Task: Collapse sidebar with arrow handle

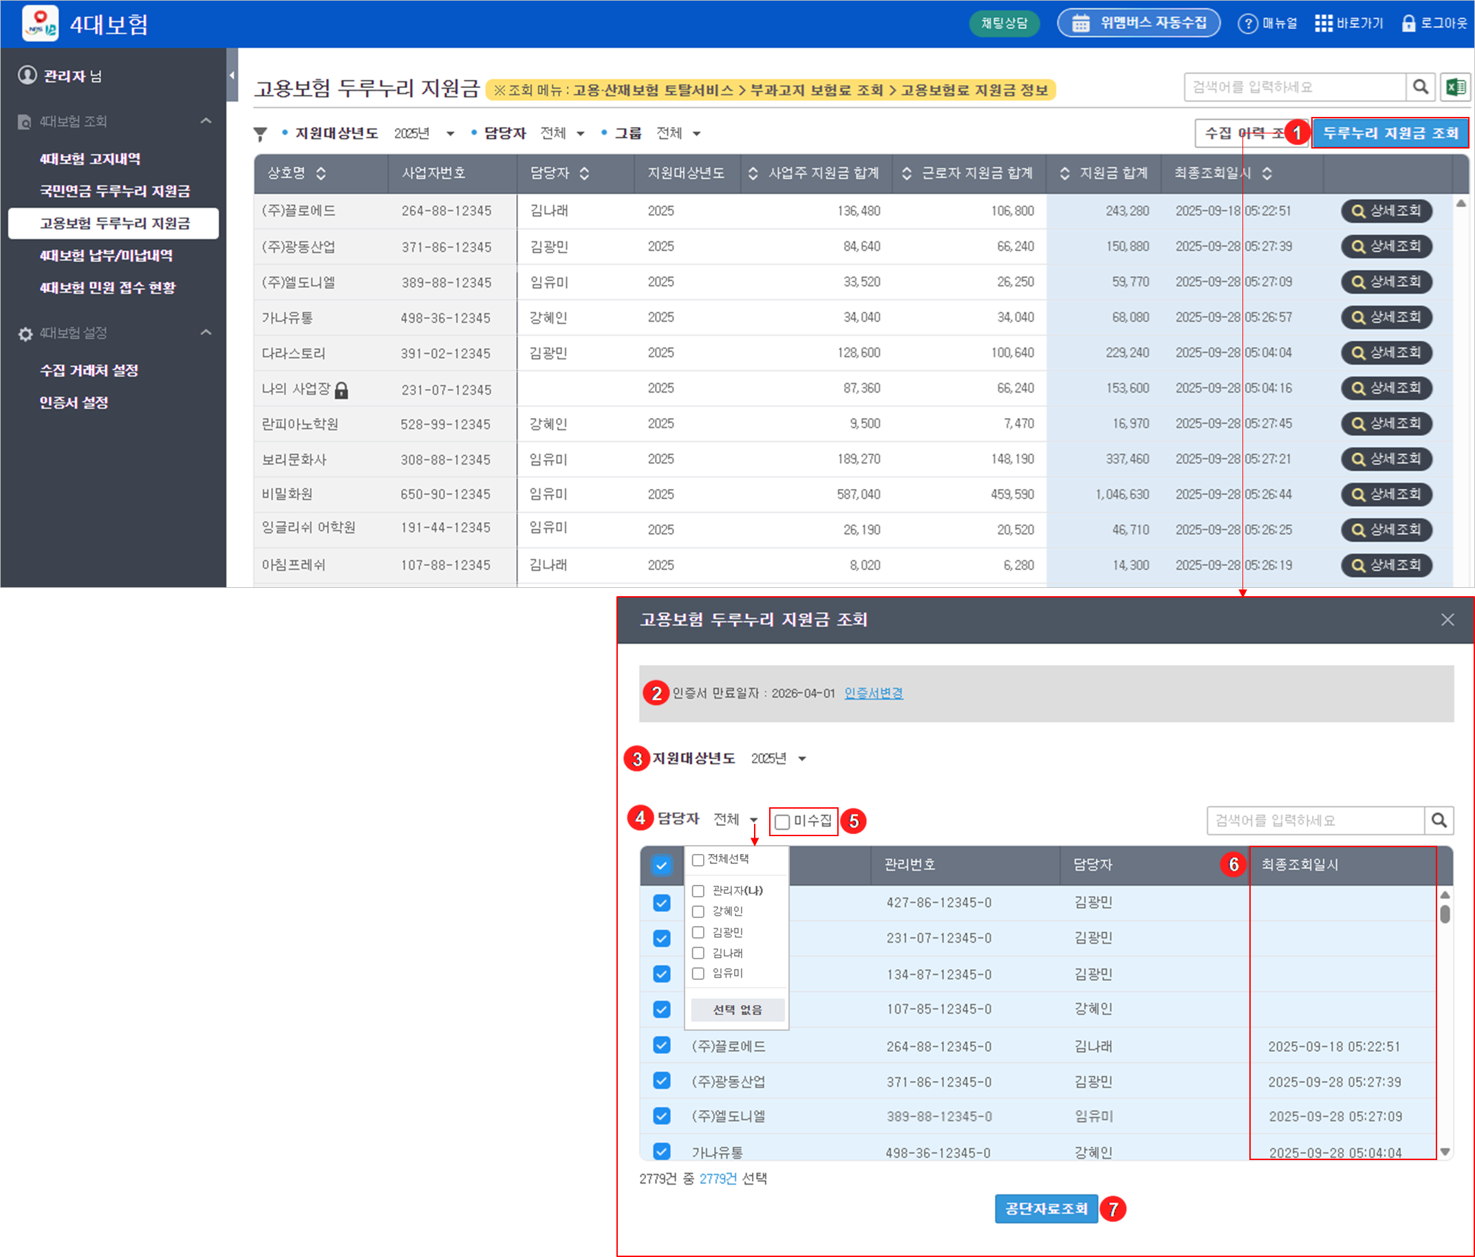Action: 231,75
